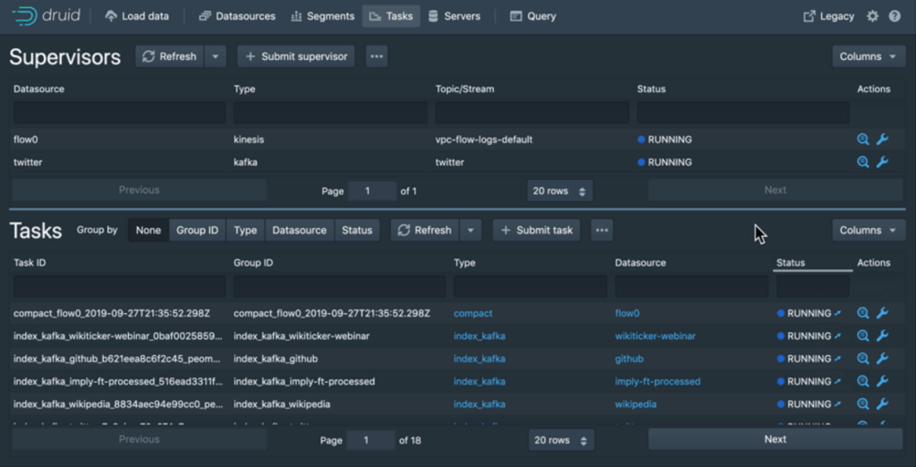The height and width of the screenshot is (467, 916).
Task: Click the Druid logo
Action: point(47,16)
